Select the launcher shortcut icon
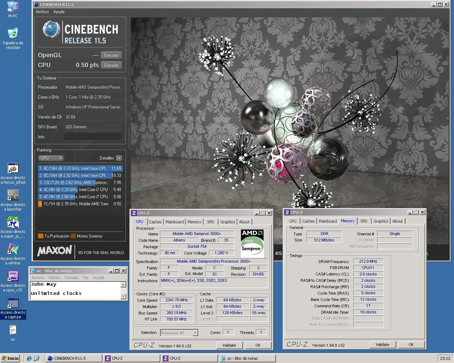The width and height of the screenshot is (454, 363). pos(13,195)
